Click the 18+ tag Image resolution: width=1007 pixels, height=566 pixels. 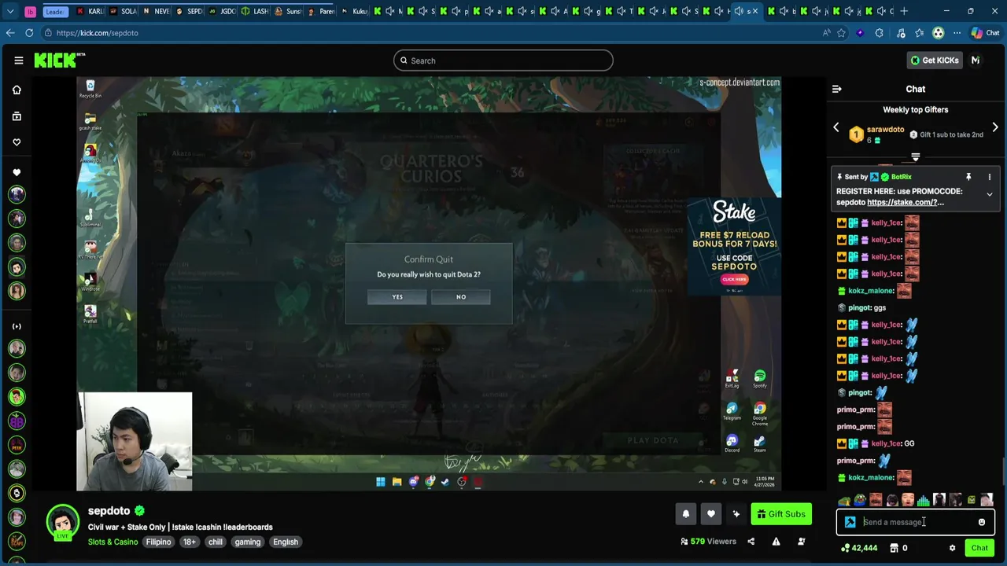coord(190,542)
